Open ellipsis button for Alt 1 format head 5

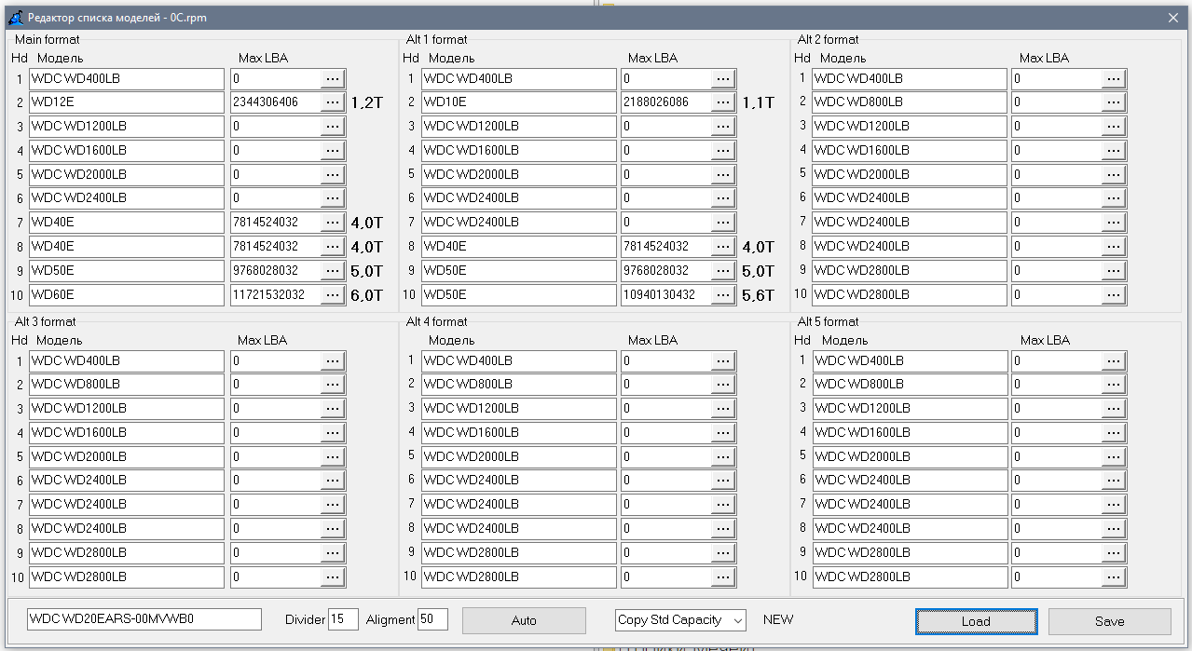coord(723,174)
